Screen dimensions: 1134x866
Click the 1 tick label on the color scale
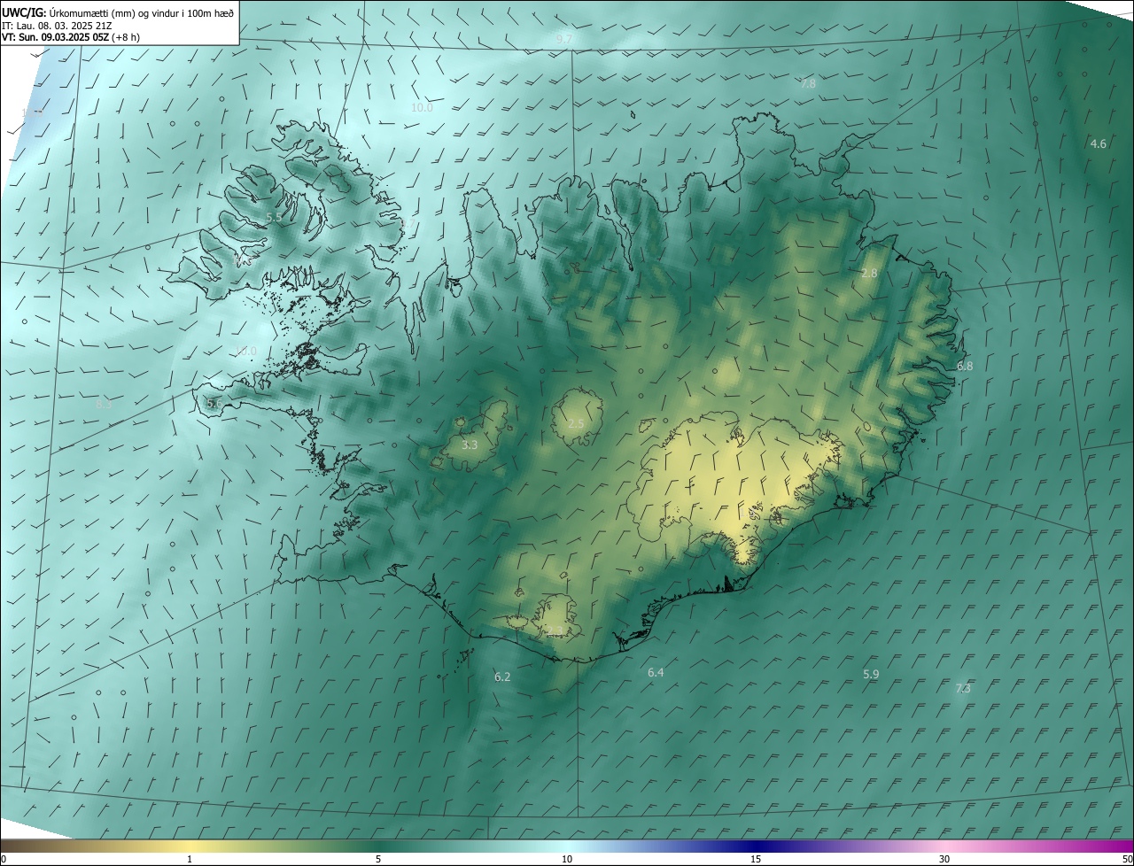pos(190,859)
